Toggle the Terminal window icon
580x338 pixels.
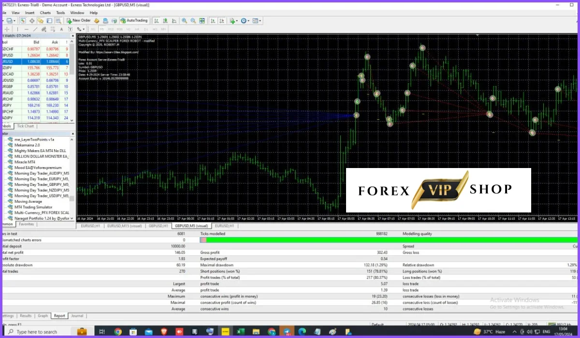point(49,21)
